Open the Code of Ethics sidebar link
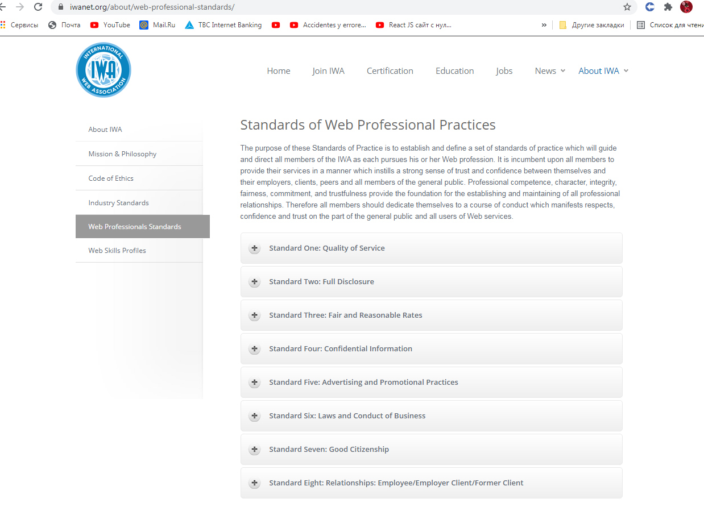This screenshot has width=704, height=511. tap(111, 178)
